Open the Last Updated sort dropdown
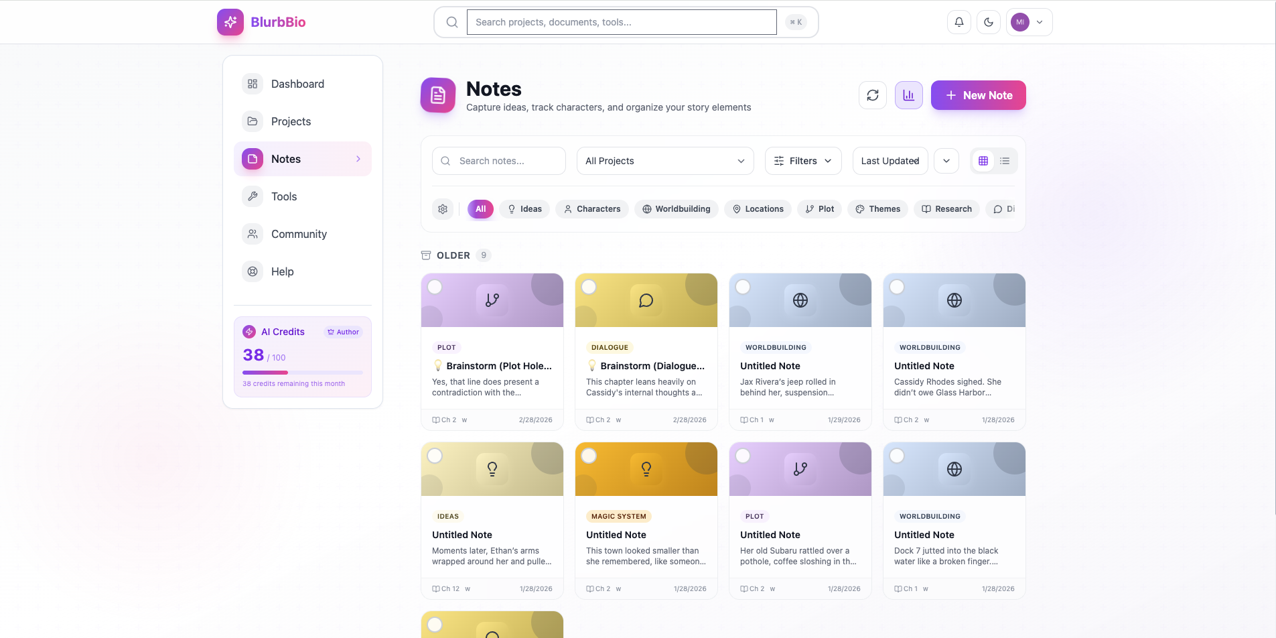 pos(890,161)
